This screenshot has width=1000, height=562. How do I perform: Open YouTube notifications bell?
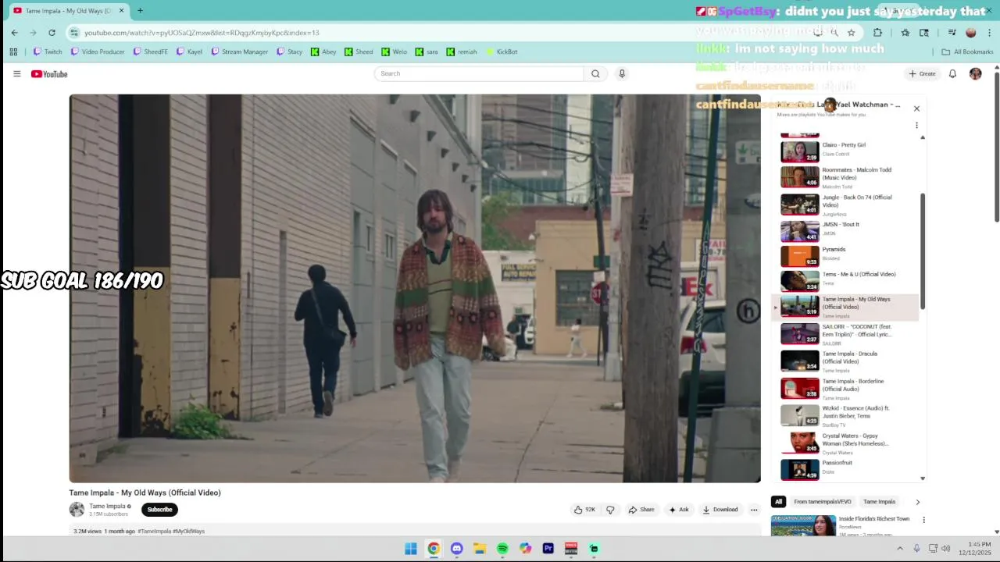tap(952, 73)
